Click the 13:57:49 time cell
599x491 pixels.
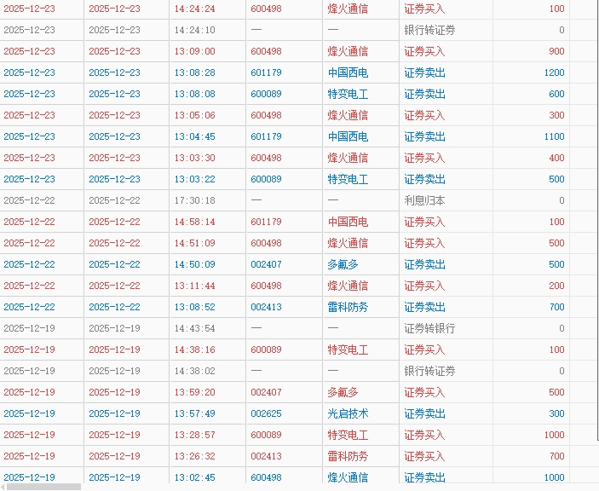(x=195, y=413)
